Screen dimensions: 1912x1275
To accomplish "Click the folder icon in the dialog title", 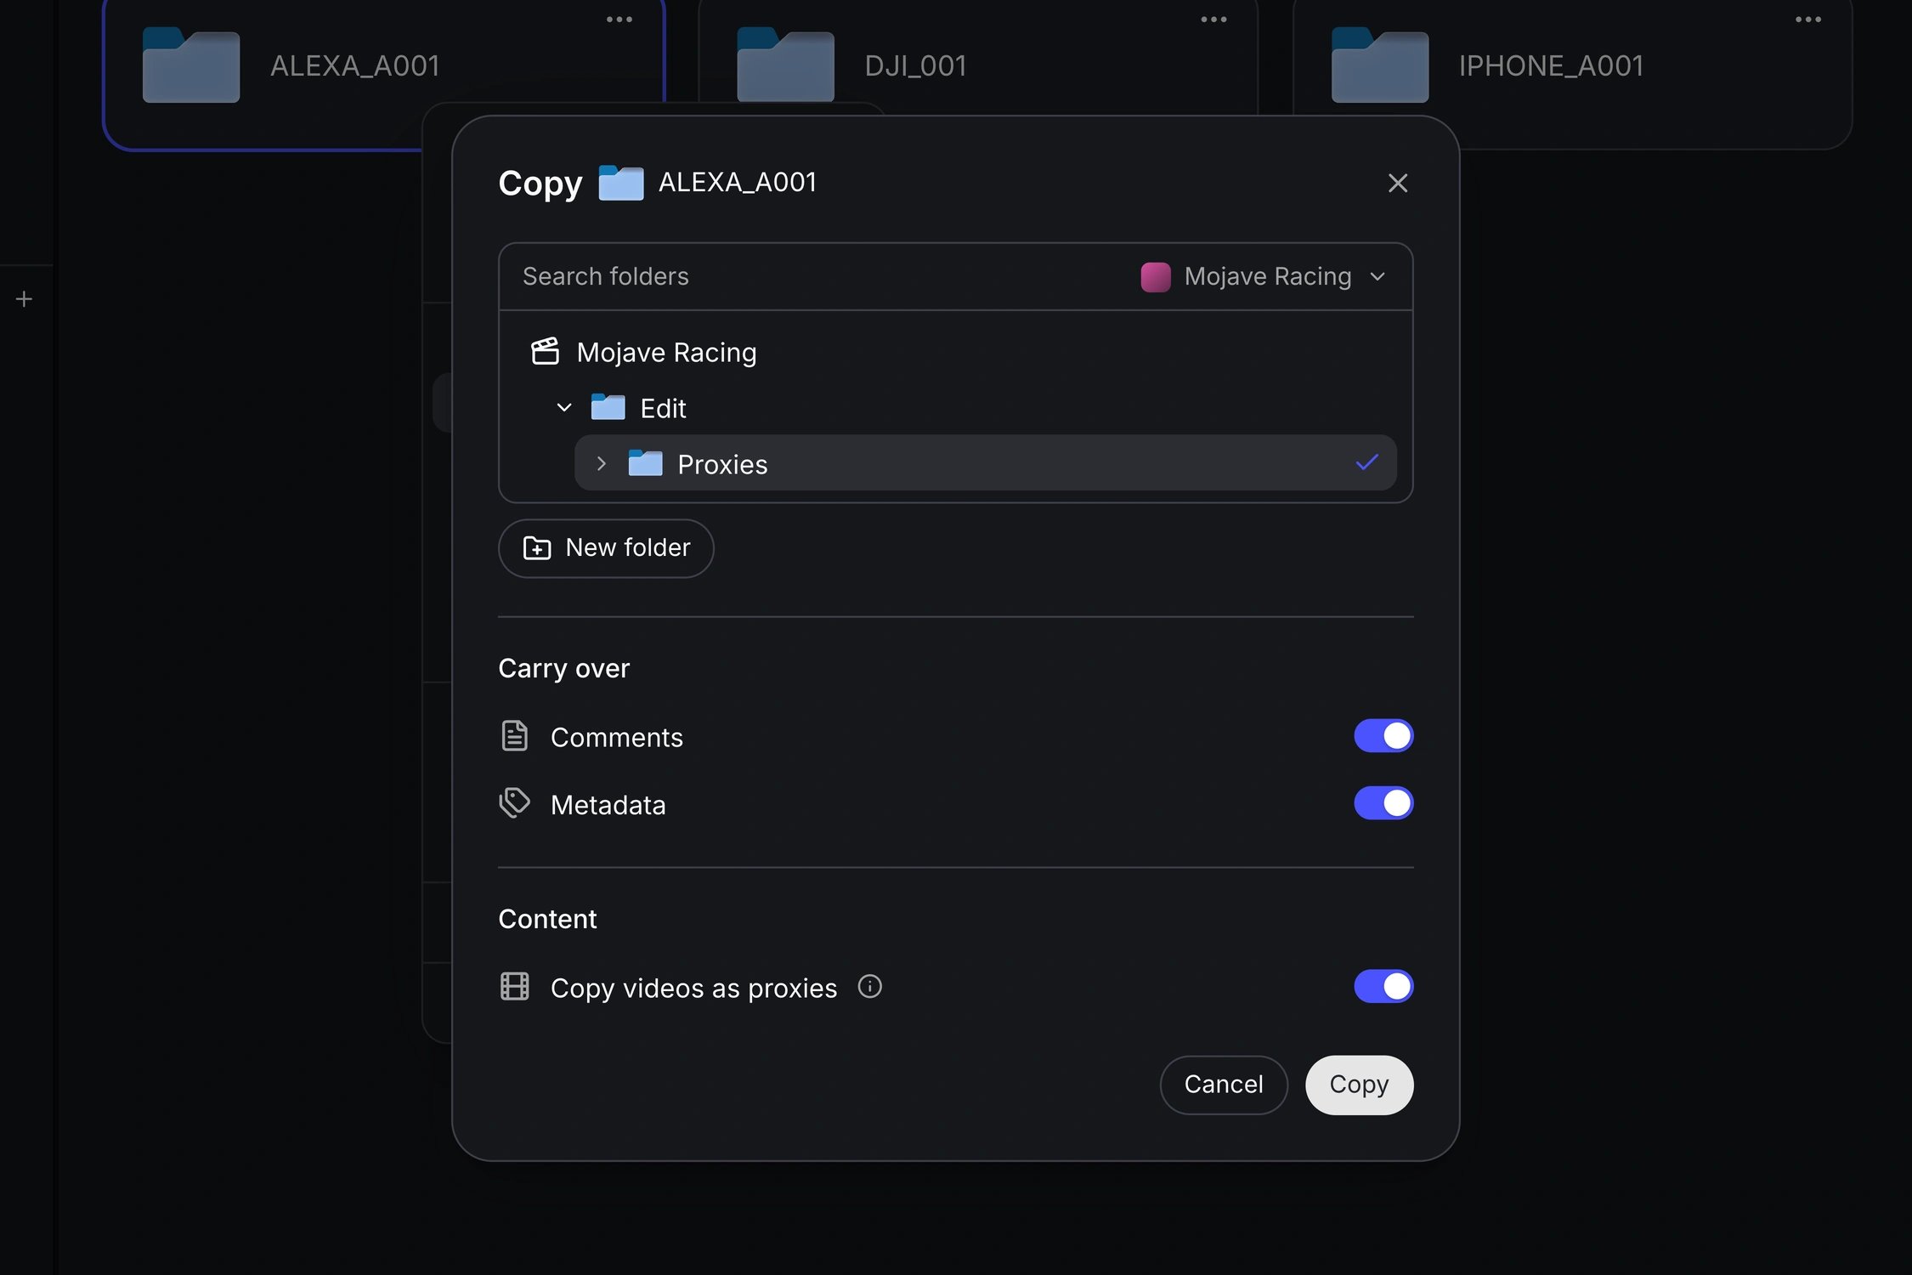I will (x=620, y=183).
